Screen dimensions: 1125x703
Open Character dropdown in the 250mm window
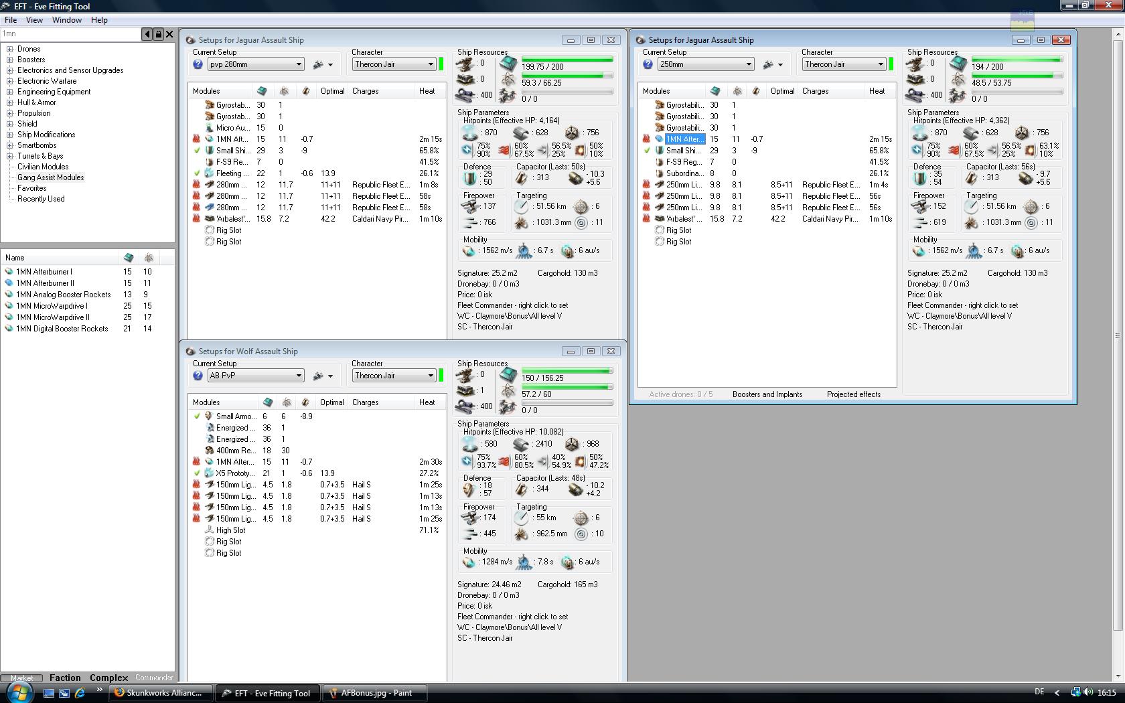pos(844,64)
